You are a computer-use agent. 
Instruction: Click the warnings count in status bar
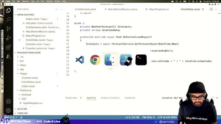(15, 117)
